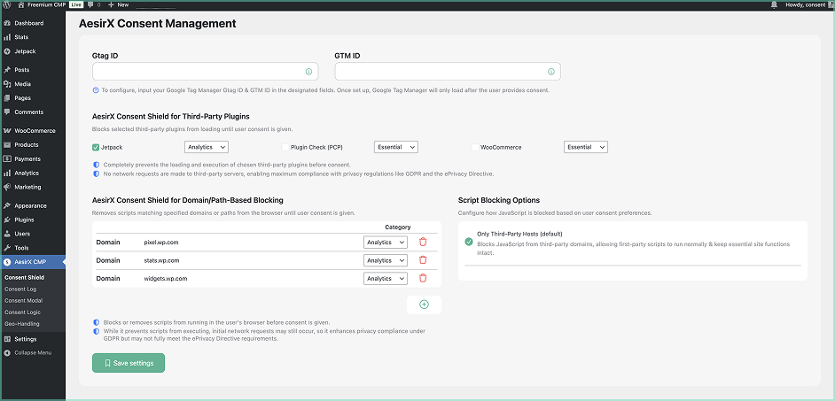Image resolution: width=835 pixels, height=401 pixels.
Task: Uncheck the Jetpack plugin checkbox
Action: (96, 147)
